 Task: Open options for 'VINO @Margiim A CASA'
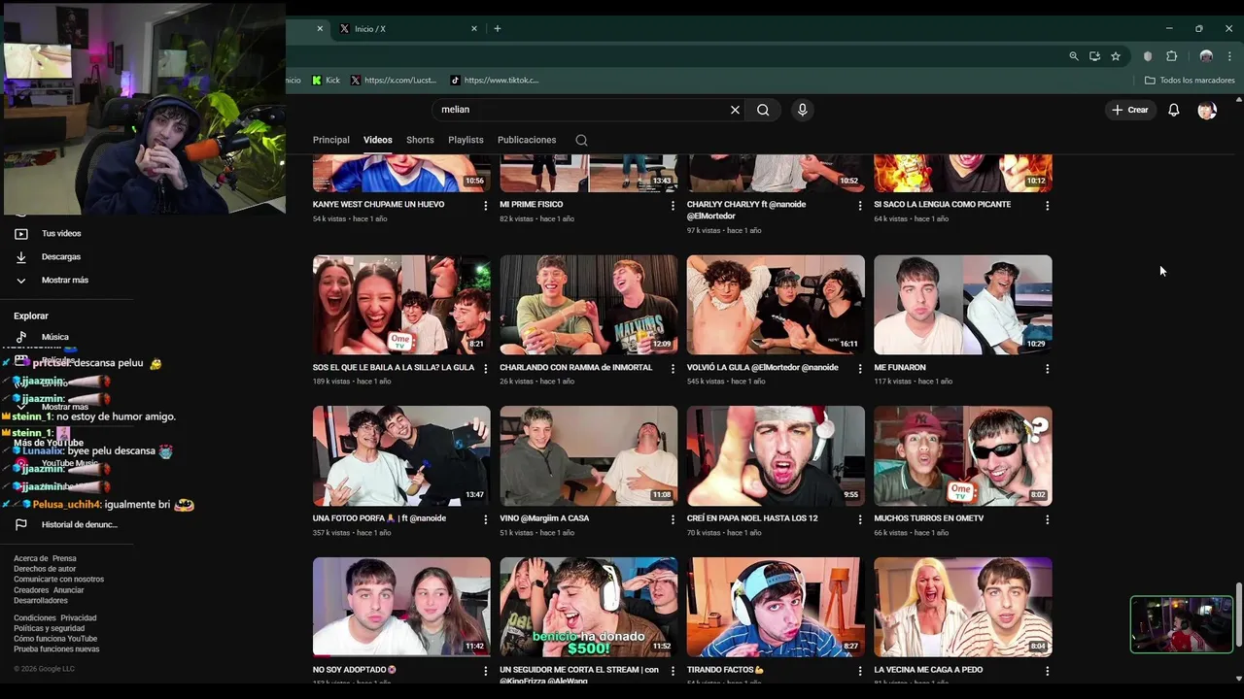click(673, 519)
